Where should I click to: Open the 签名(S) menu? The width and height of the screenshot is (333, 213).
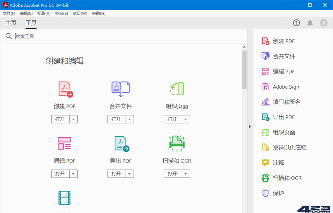pyautogui.click(x=62, y=14)
